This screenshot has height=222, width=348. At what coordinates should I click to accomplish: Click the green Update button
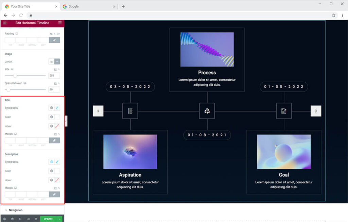(x=48, y=219)
